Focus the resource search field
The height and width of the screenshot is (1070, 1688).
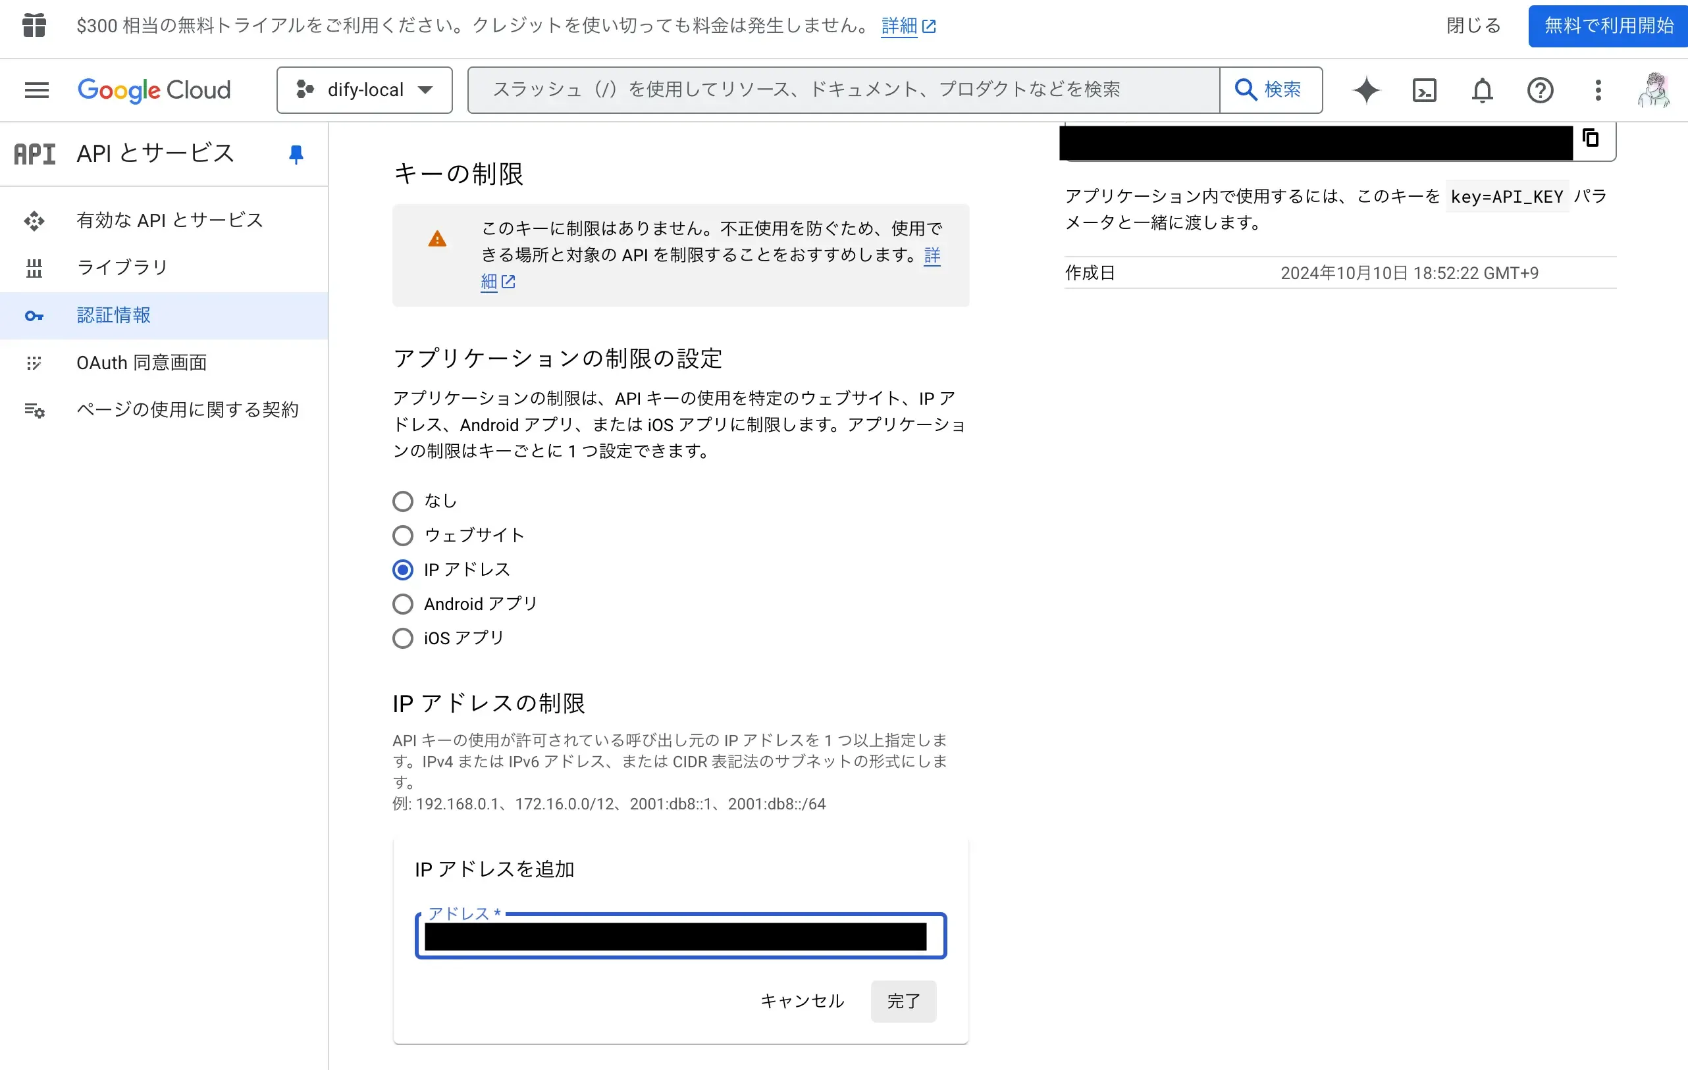pyautogui.click(x=843, y=90)
